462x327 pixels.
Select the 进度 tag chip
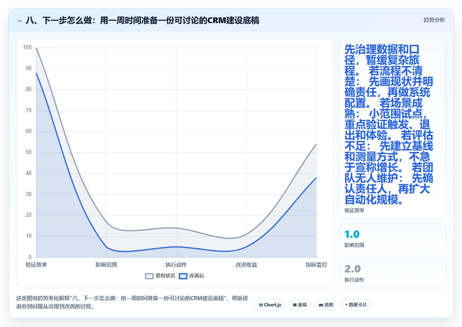(x=326, y=305)
